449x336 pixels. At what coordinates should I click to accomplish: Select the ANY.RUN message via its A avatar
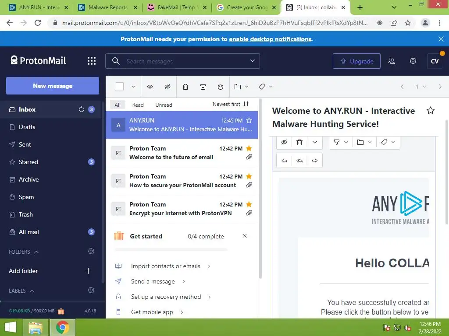tap(118, 125)
